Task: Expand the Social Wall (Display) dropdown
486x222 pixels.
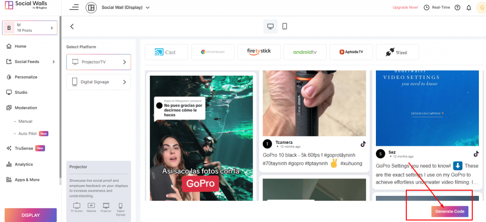Action: click(125, 8)
